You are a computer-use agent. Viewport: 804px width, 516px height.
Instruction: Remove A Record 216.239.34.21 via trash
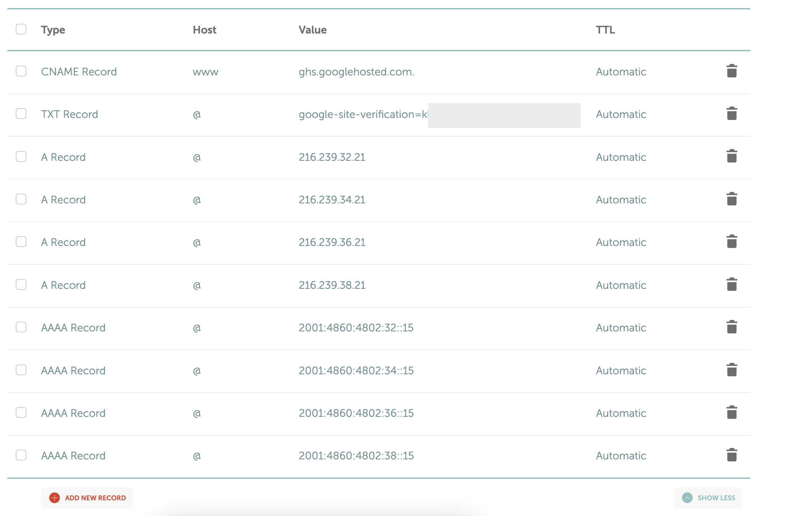[x=732, y=199]
